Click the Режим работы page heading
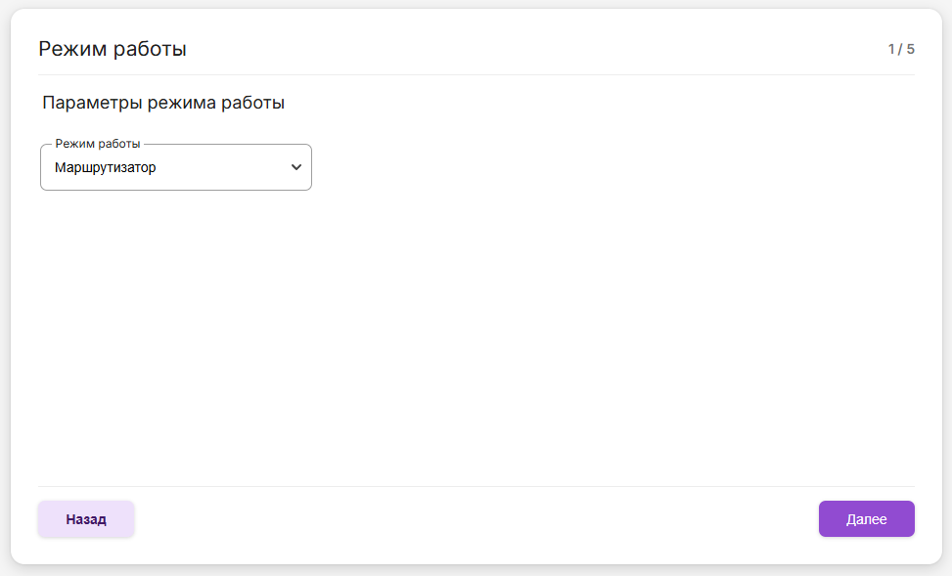Viewport: 952px width, 576px height. pos(113,49)
